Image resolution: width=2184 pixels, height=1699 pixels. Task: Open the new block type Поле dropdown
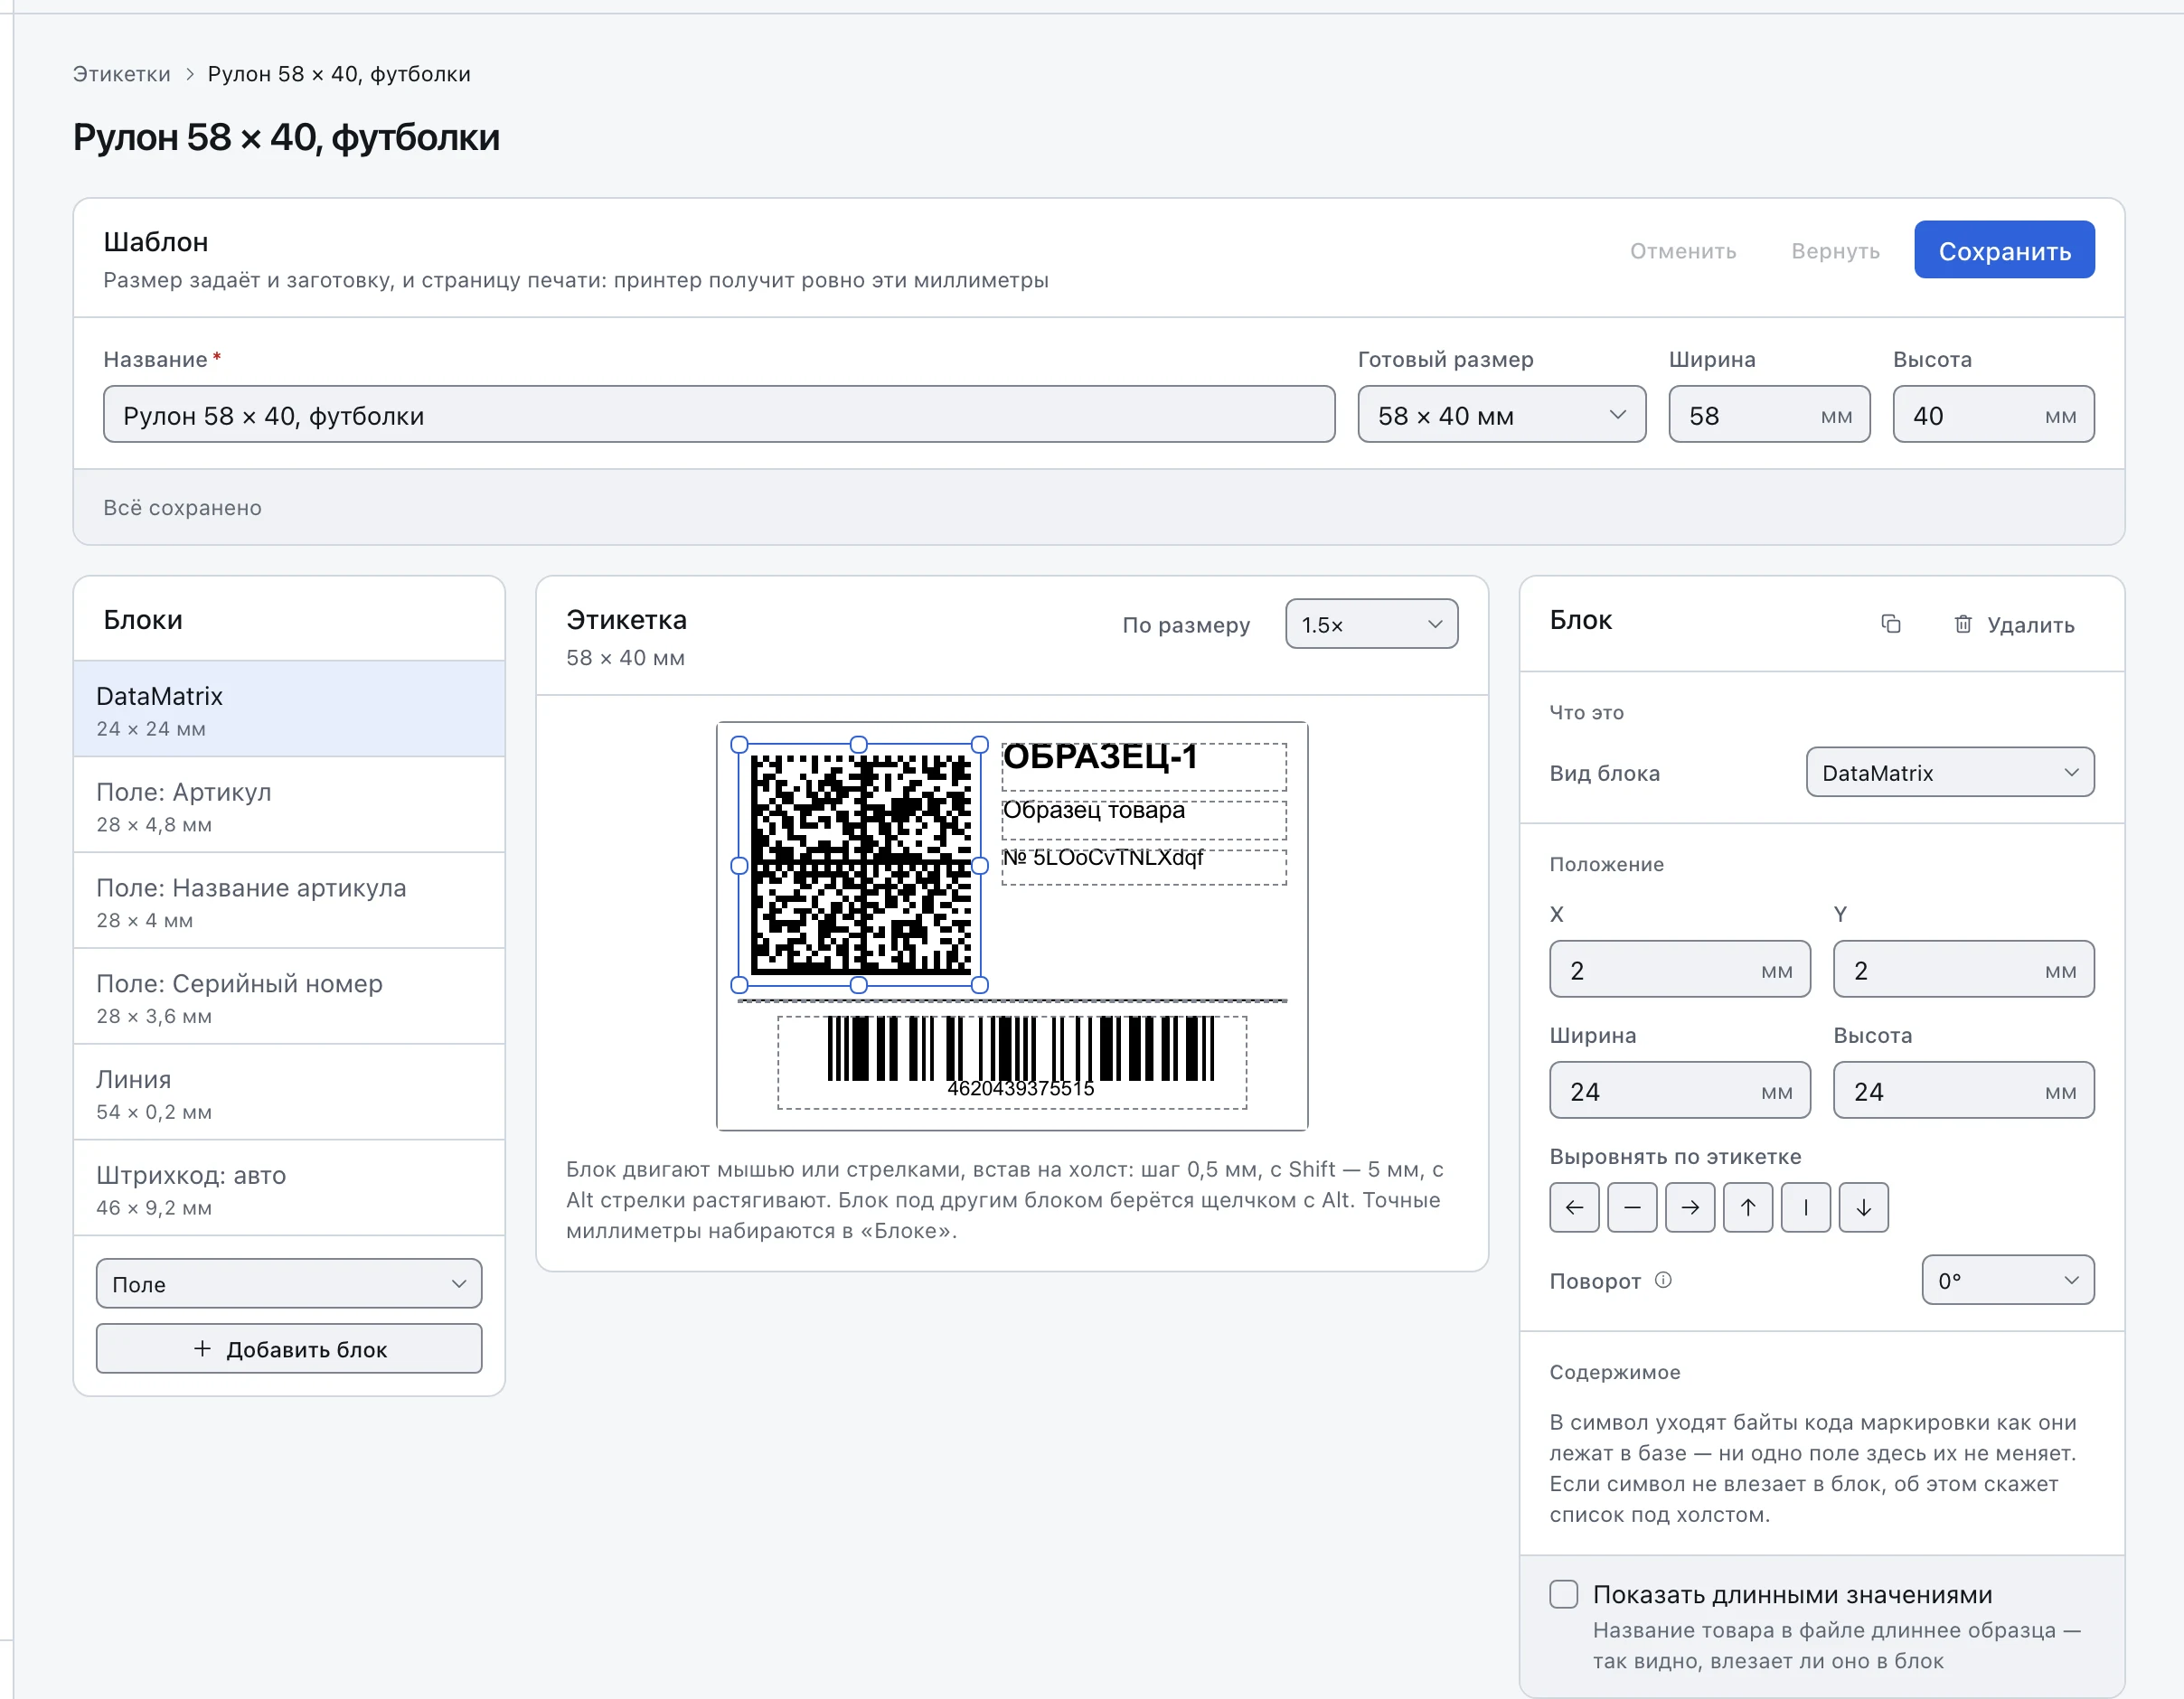289,1284
